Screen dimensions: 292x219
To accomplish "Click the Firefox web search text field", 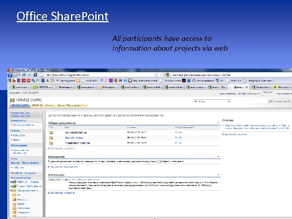I will 231,75.
